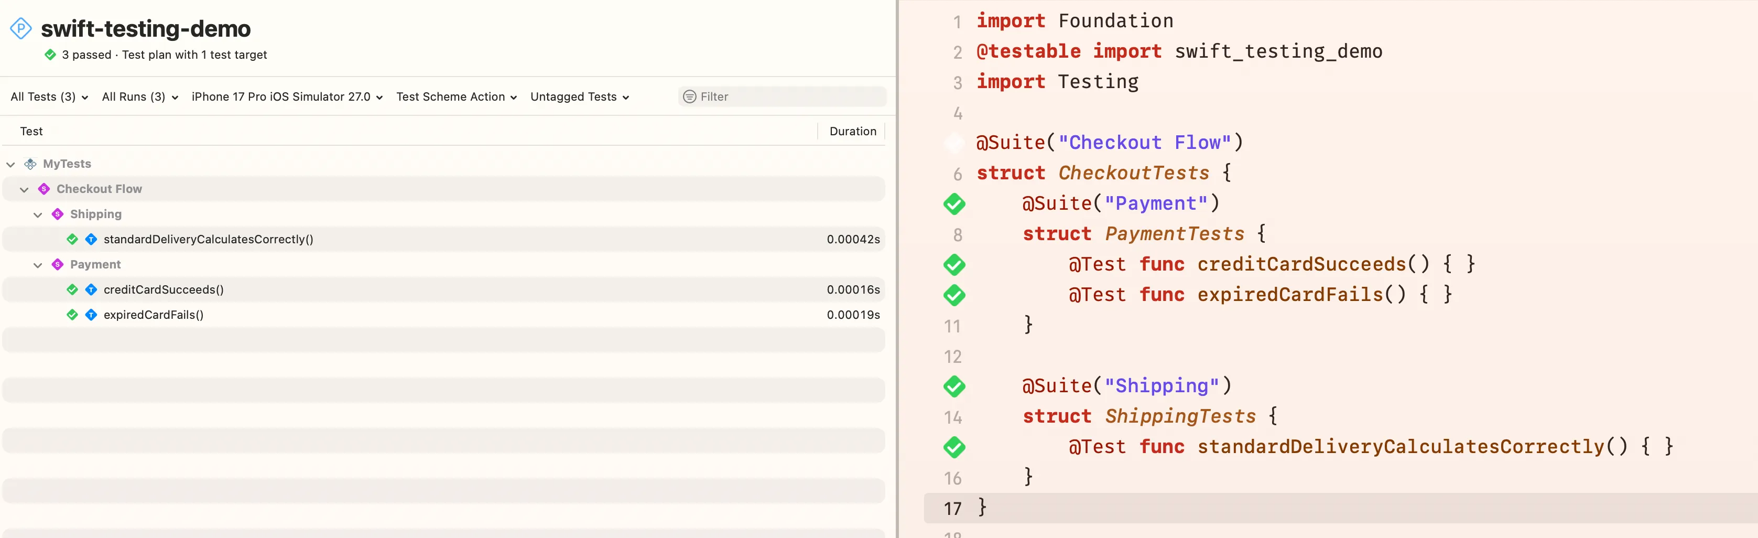The image size is (1758, 538).
Task: Collapse the Payment suite chevron
Action: click(38, 265)
